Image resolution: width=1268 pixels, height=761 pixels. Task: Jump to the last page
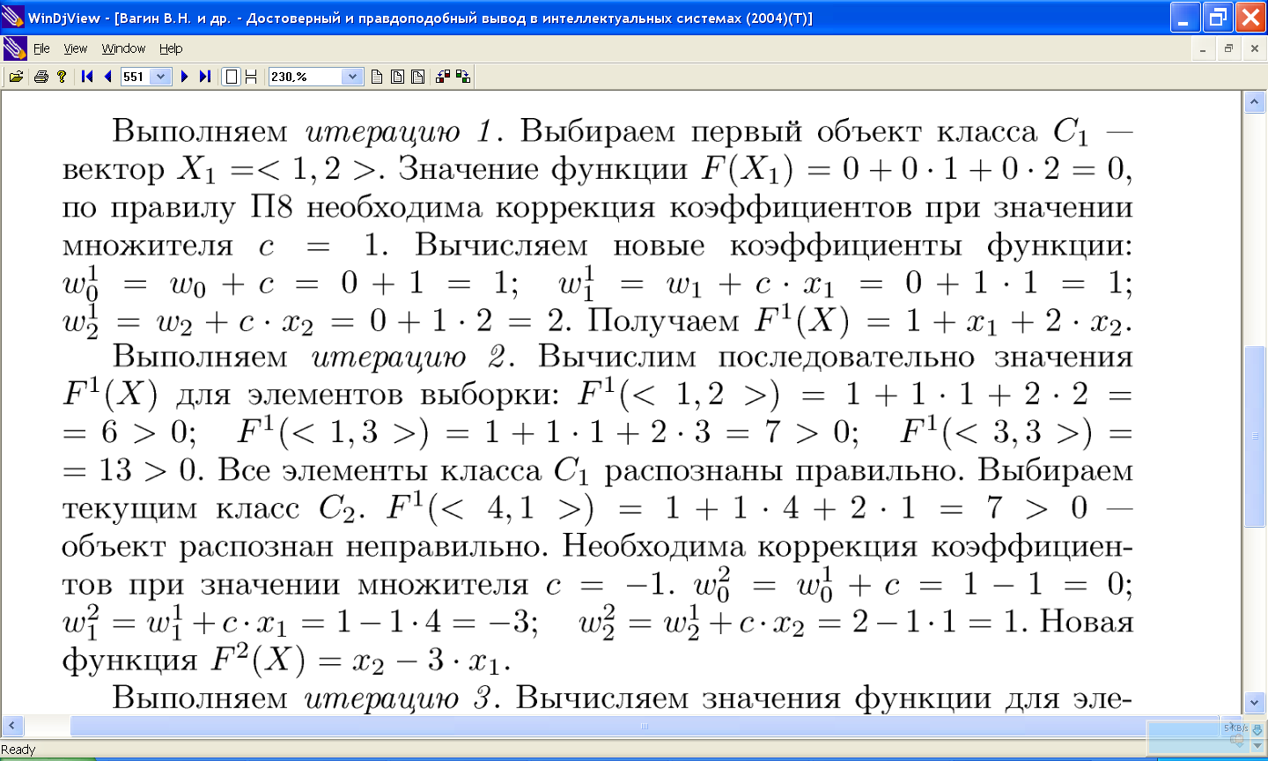point(205,77)
